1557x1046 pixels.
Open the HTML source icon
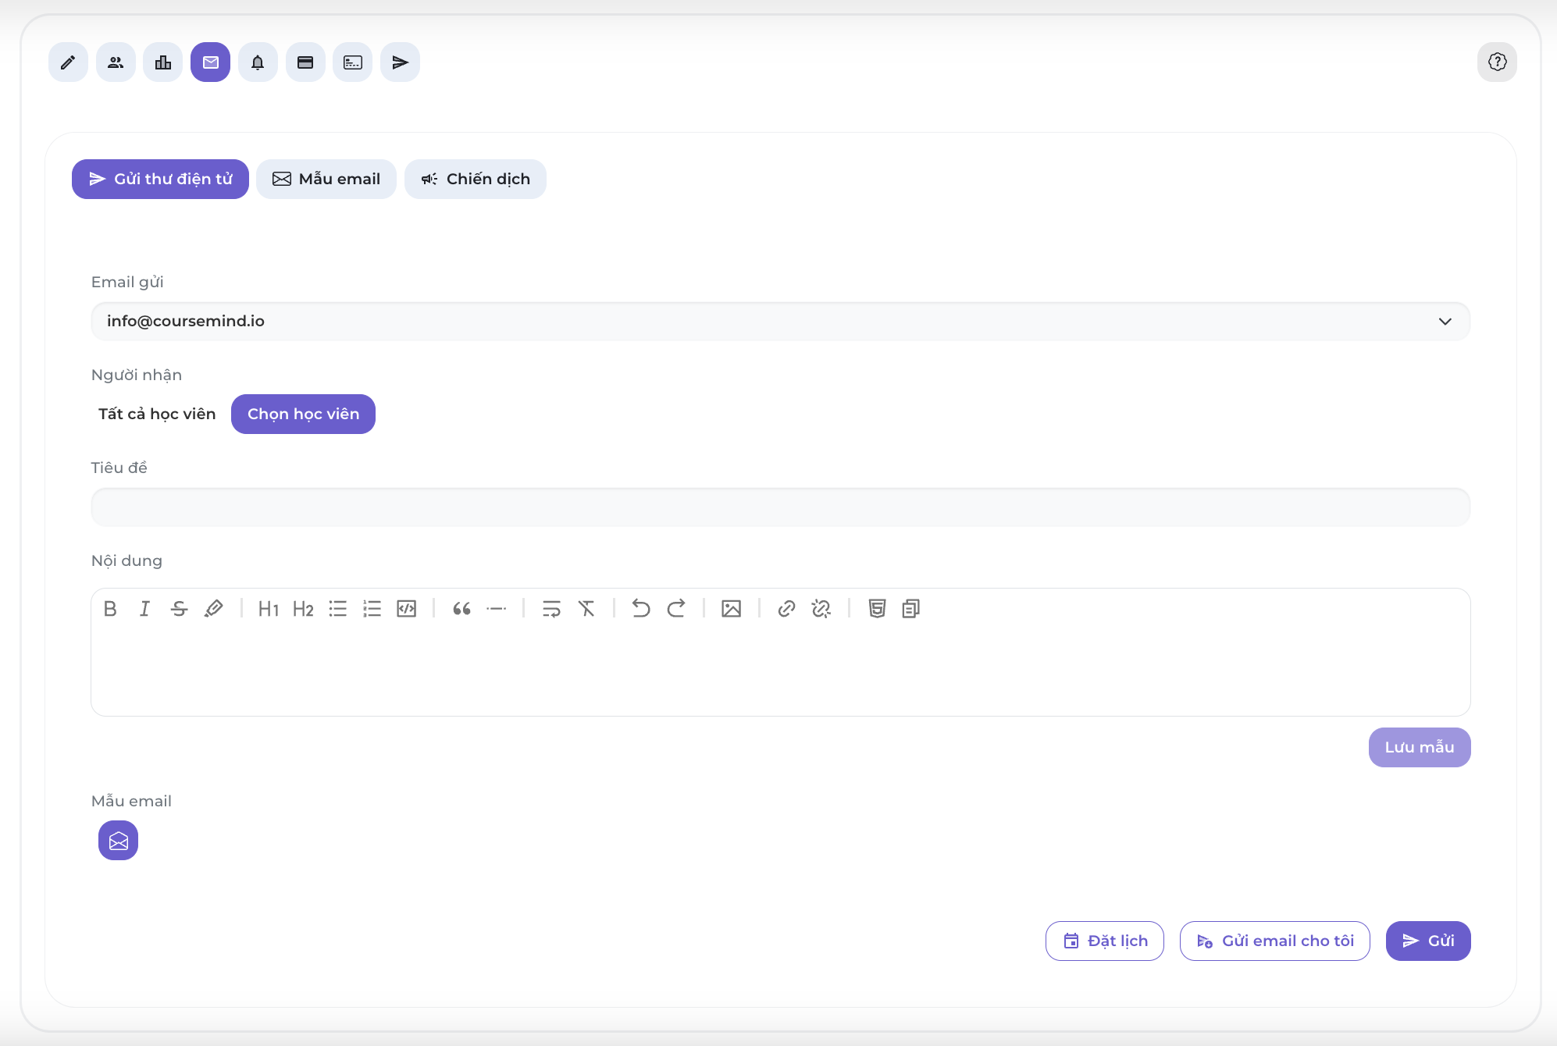pos(877,609)
